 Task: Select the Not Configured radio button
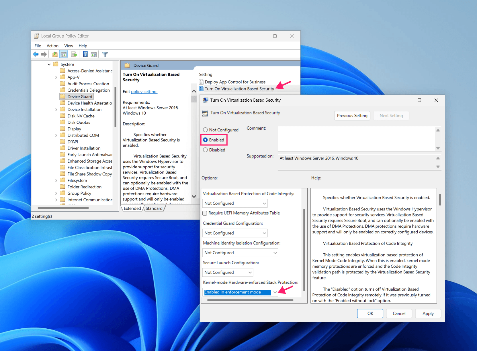click(205, 130)
